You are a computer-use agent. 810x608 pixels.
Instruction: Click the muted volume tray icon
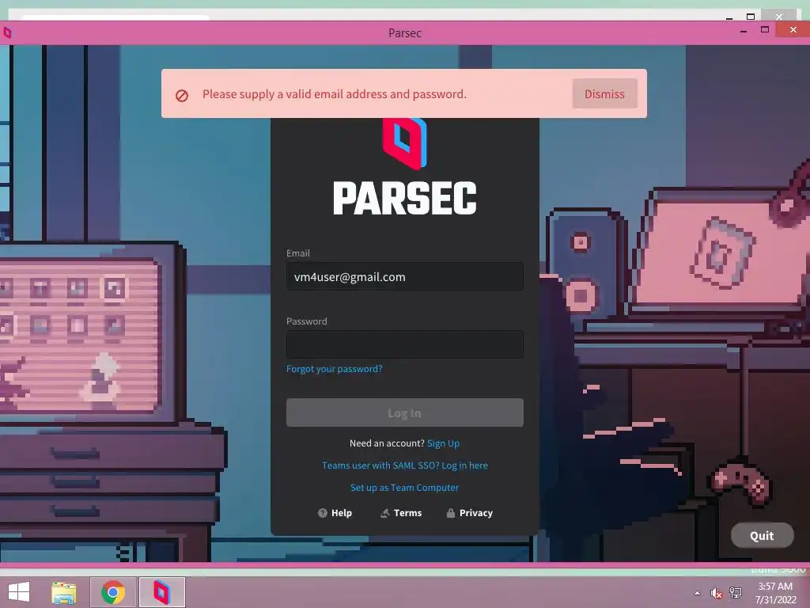[x=716, y=593]
